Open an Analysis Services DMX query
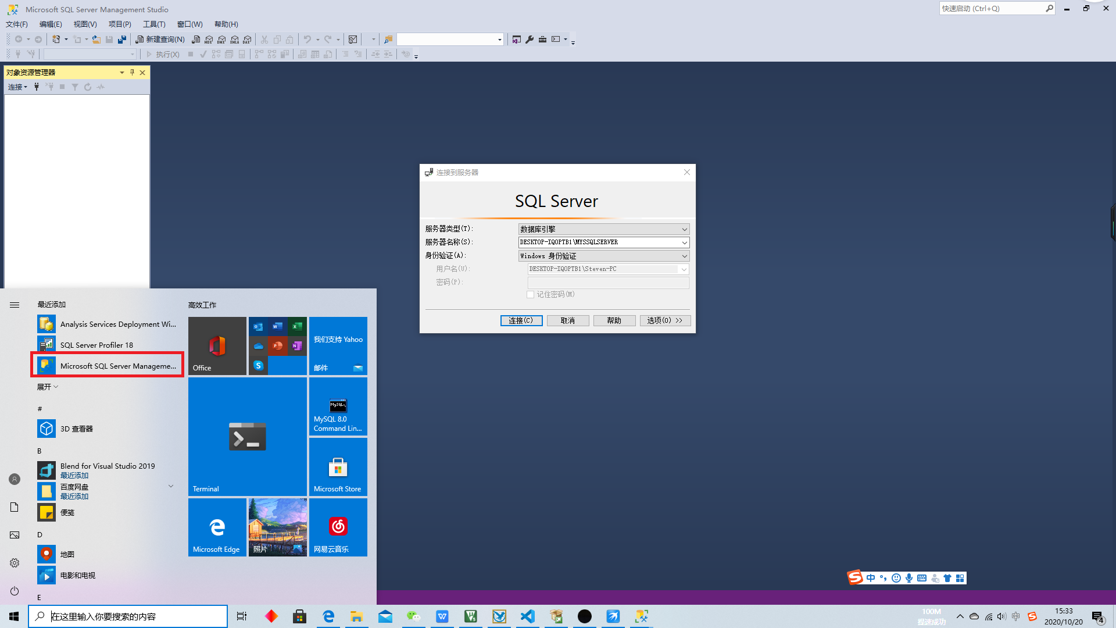1116x628 pixels. tap(222, 40)
